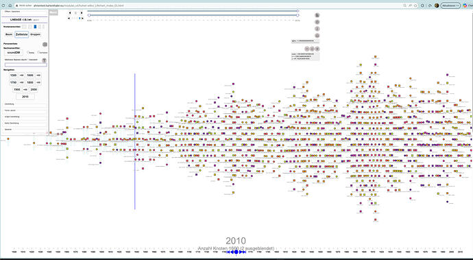
Task: Click the soundDM surname filter button
Action: coord(14,53)
